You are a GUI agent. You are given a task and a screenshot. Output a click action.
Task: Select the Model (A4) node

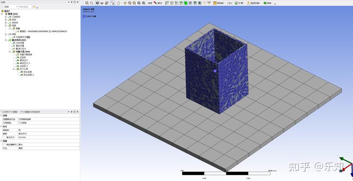tap(13, 14)
